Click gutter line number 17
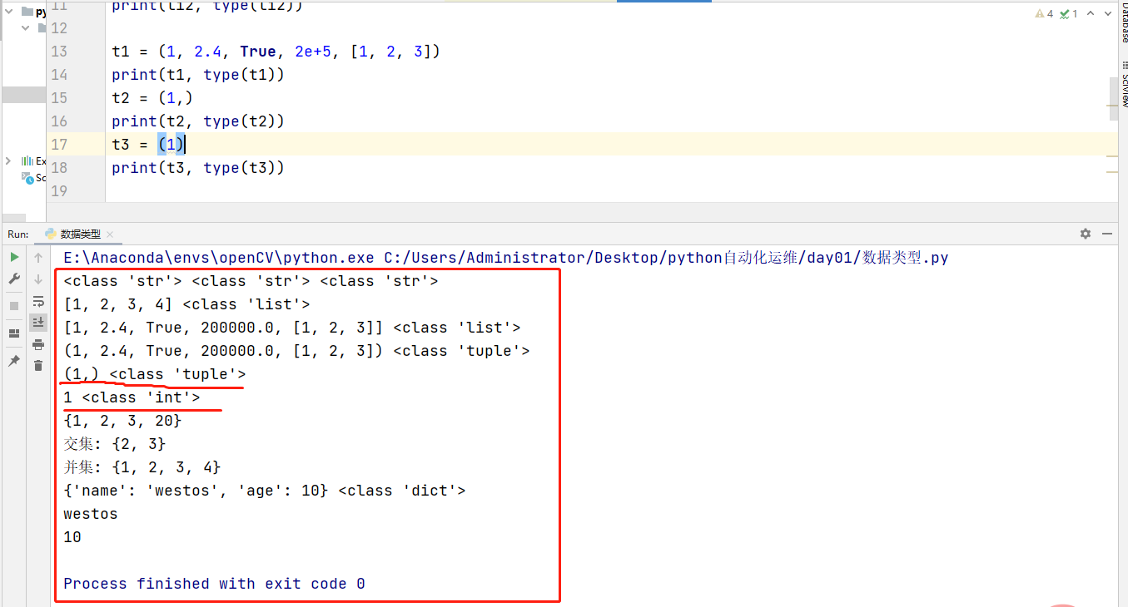 click(58, 145)
